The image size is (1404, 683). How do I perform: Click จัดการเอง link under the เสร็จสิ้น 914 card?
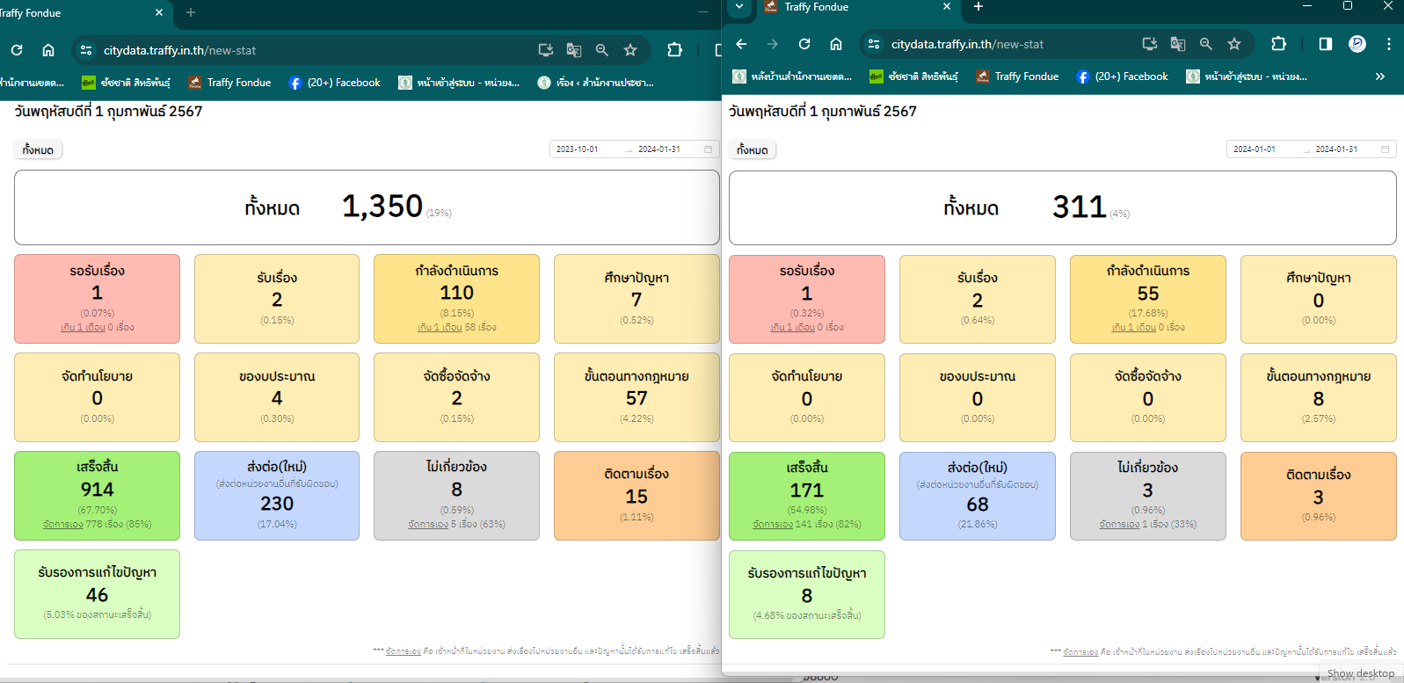pos(62,524)
